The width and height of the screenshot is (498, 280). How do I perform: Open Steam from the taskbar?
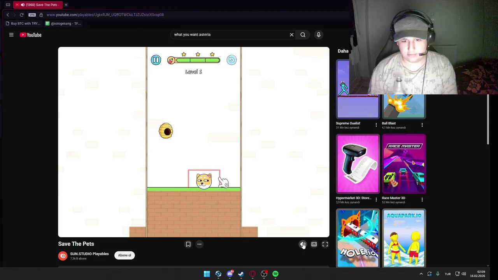[x=241, y=274]
